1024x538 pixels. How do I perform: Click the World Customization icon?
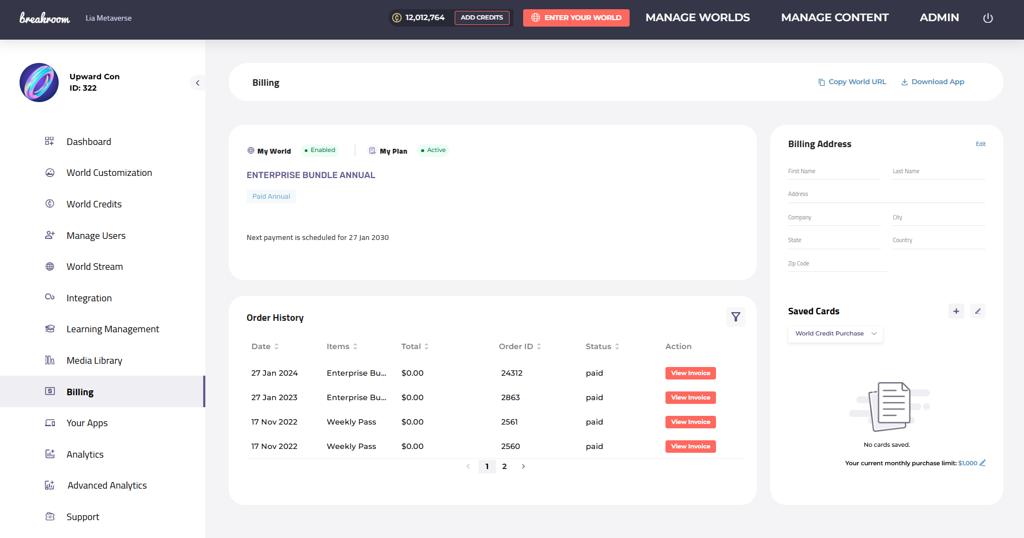tap(49, 173)
